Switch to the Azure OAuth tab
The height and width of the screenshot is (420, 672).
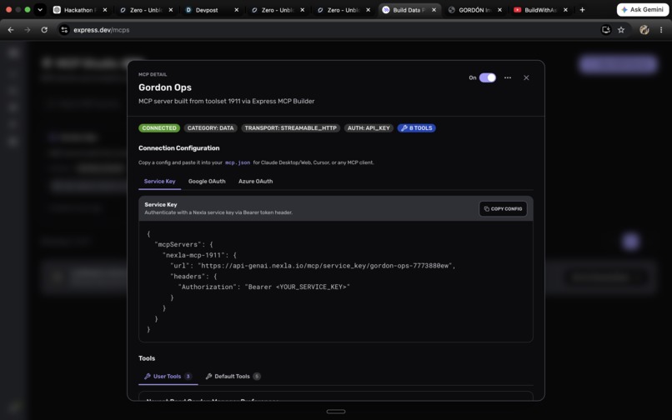pyautogui.click(x=255, y=182)
